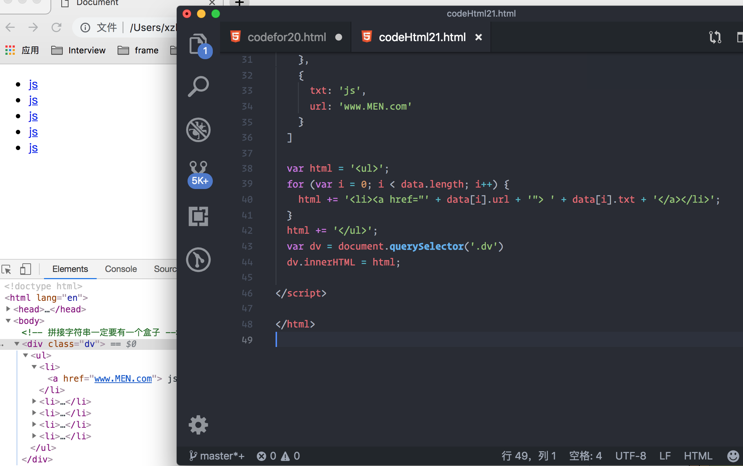Click the settings gear in activity bar

198,425
